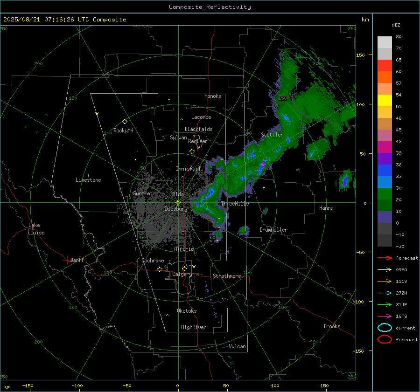Image resolution: width=420 pixels, height=392 pixels.
Task: Click the RockyMH label
Action: [x=123, y=131]
